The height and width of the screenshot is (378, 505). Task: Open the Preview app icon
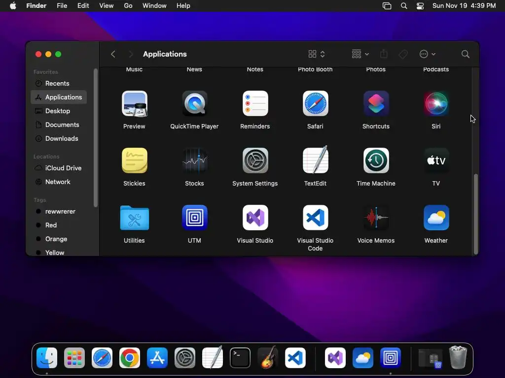click(x=134, y=103)
